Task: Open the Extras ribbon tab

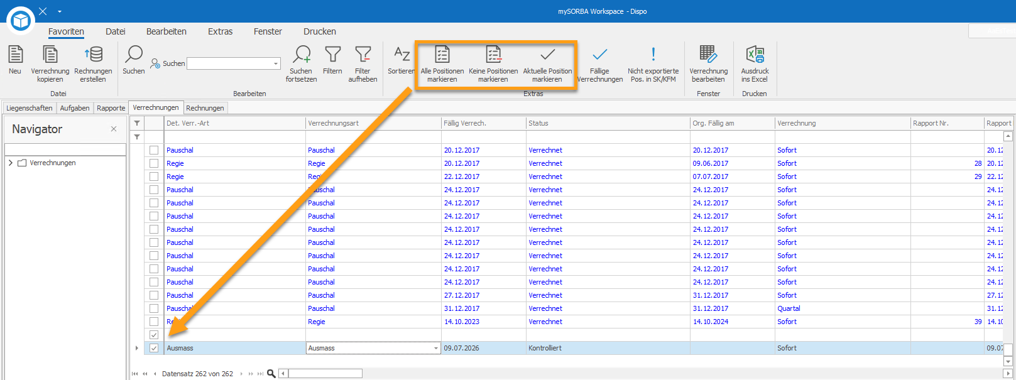Action: [221, 31]
